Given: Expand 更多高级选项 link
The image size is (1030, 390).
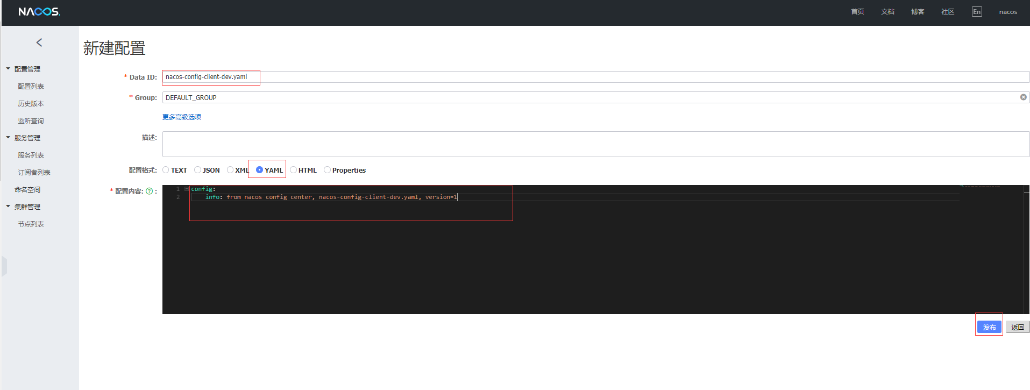Looking at the screenshot, I should 182,117.
